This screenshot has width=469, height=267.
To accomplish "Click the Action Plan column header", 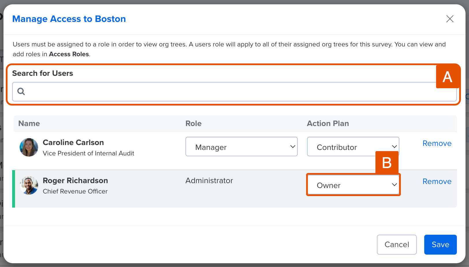I will (328, 123).
